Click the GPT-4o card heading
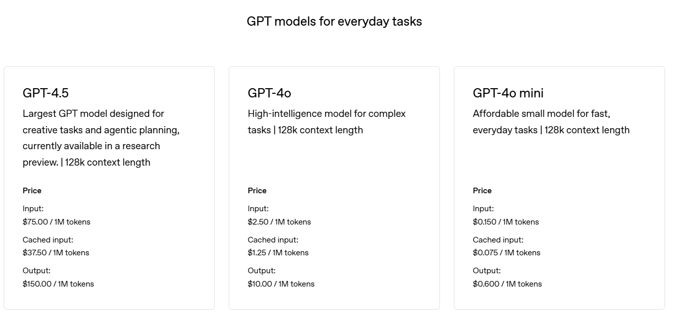This screenshot has height=323, width=681. pyautogui.click(x=269, y=93)
